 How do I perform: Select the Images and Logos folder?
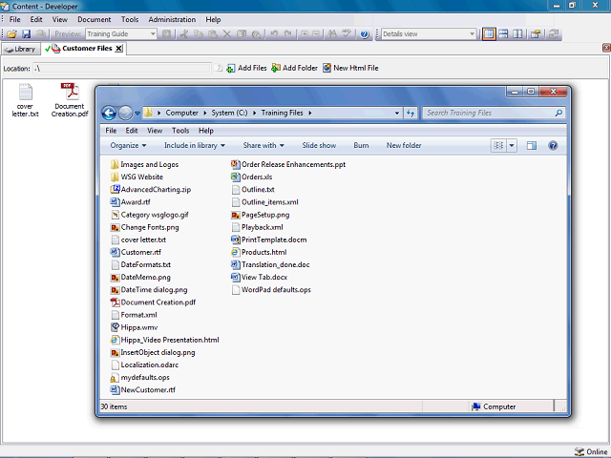click(144, 165)
